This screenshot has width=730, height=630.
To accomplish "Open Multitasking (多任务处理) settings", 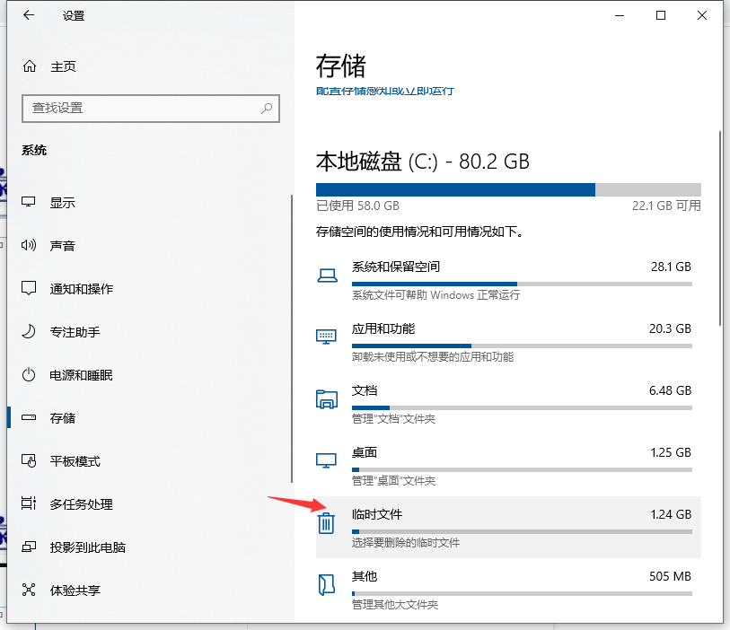I will [81, 504].
